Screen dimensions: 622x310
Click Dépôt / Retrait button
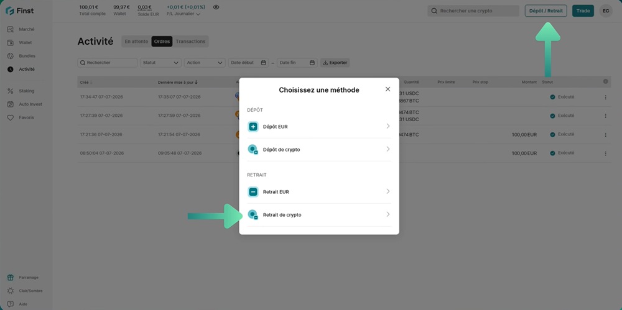546,11
